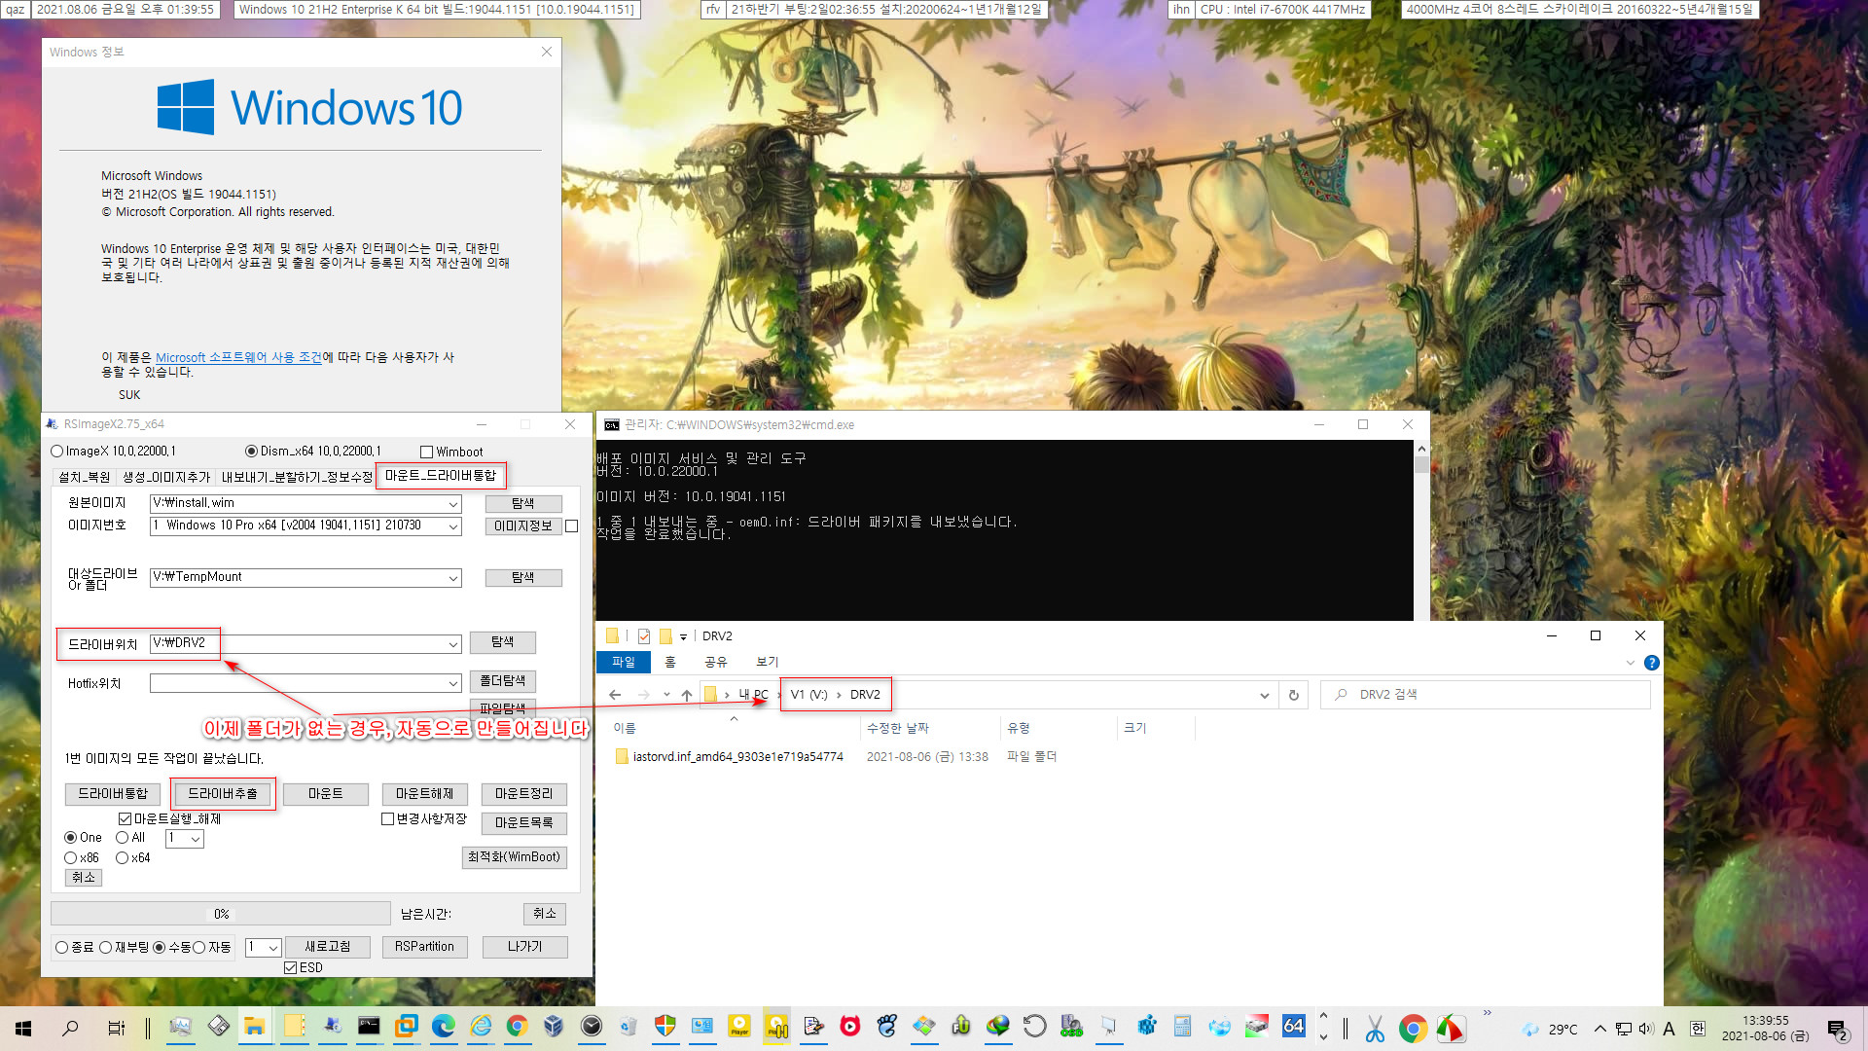The width and height of the screenshot is (1868, 1051).
Task: Switch to 생성_이미지추가 tab
Action: point(166,477)
